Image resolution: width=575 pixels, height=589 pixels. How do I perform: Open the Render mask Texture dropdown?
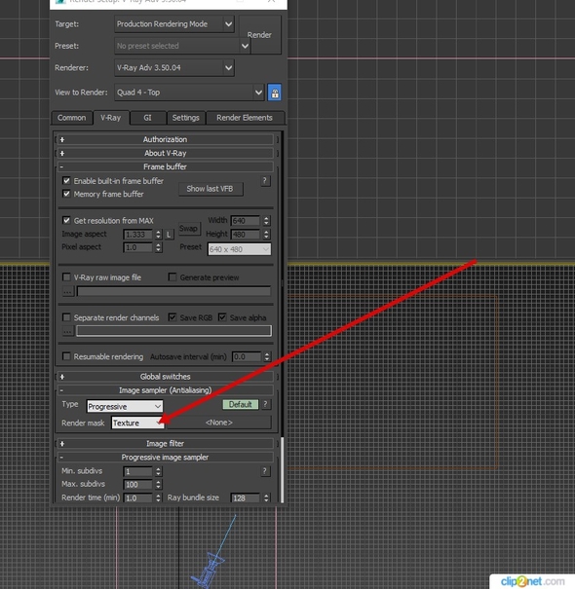click(x=137, y=423)
